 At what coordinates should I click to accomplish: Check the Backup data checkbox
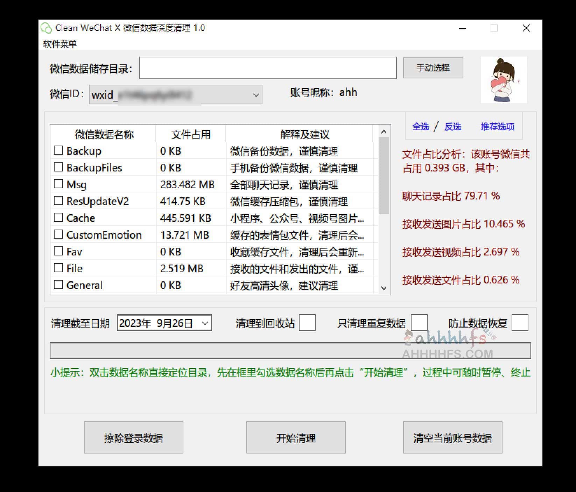(58, 150)
